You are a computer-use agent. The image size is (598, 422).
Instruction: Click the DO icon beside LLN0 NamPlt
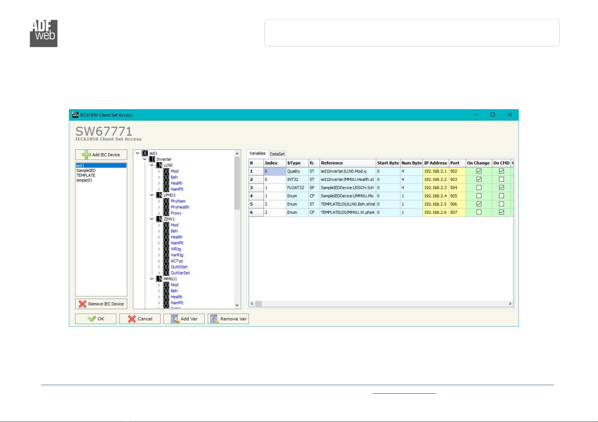(166, 189)
